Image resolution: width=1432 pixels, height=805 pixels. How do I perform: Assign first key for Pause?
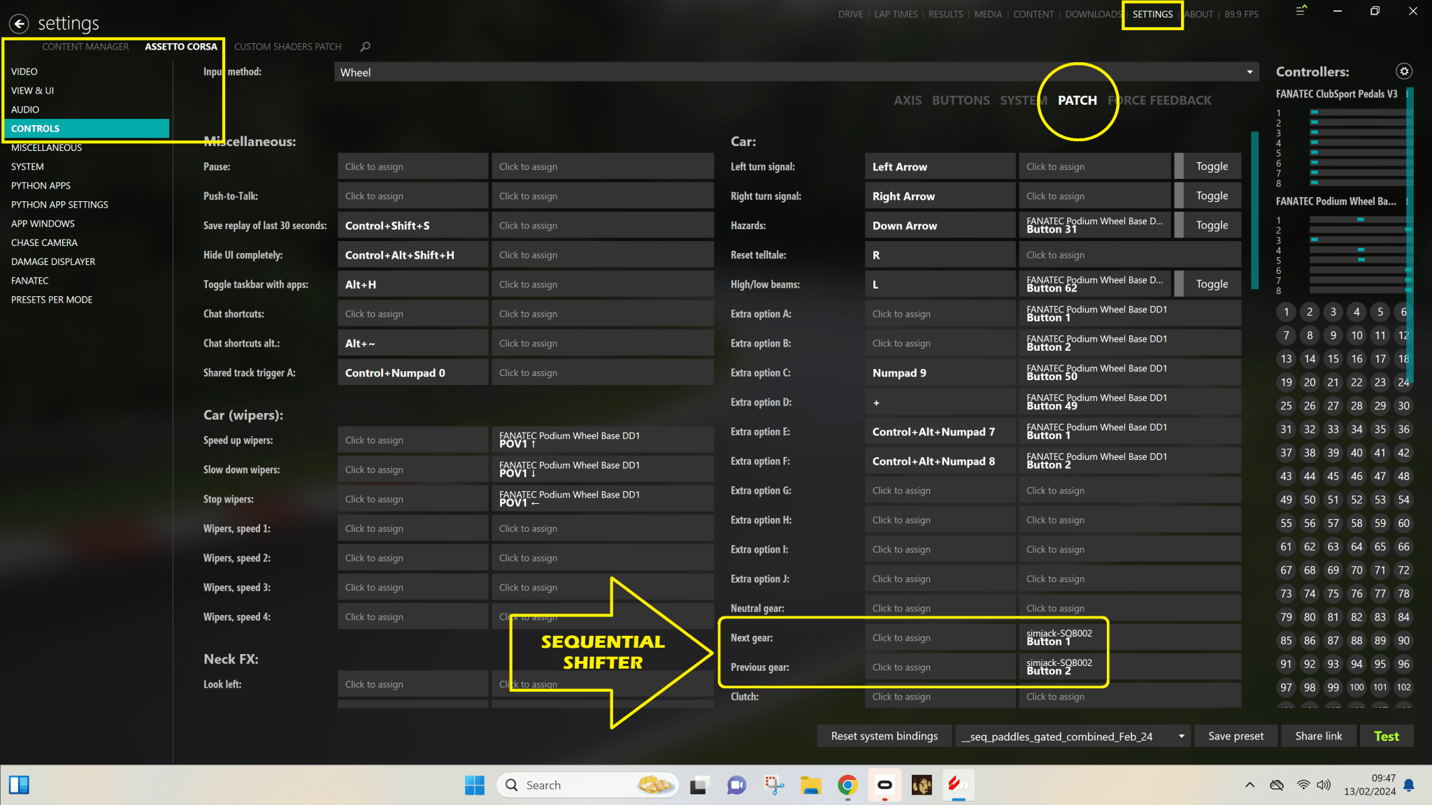click(x=413, y=166)
